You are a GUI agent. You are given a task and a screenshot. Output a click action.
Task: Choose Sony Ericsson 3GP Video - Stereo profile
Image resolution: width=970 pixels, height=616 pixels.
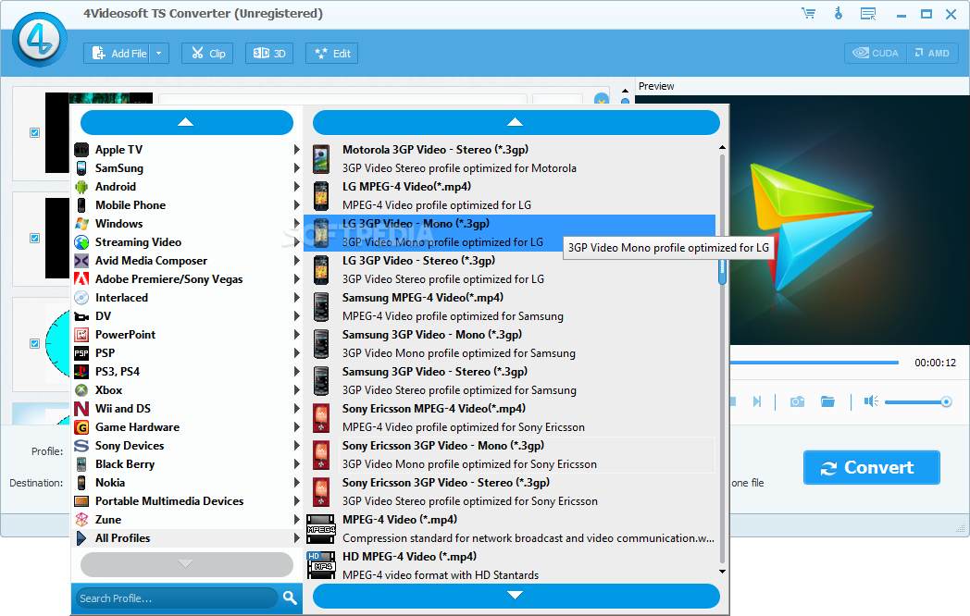click(511, 492)
